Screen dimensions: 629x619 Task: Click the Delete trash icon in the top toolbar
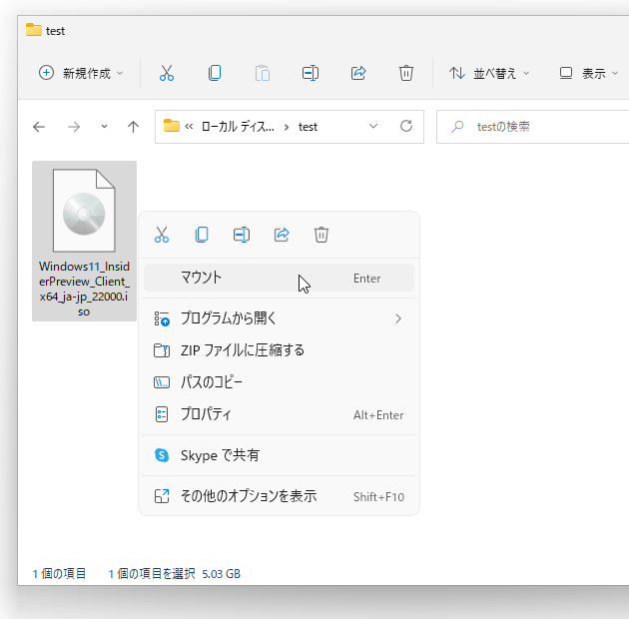click(406, 73)
